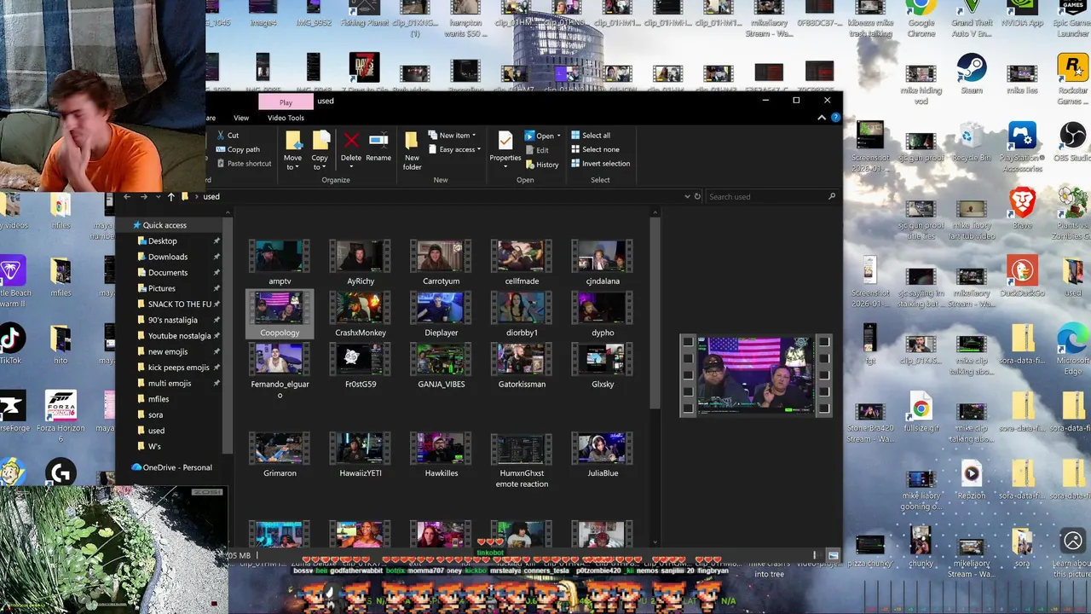Select the Coopology video thumbnail
Viewport: 1091px width, 614px height.
[x=280, y=308]
